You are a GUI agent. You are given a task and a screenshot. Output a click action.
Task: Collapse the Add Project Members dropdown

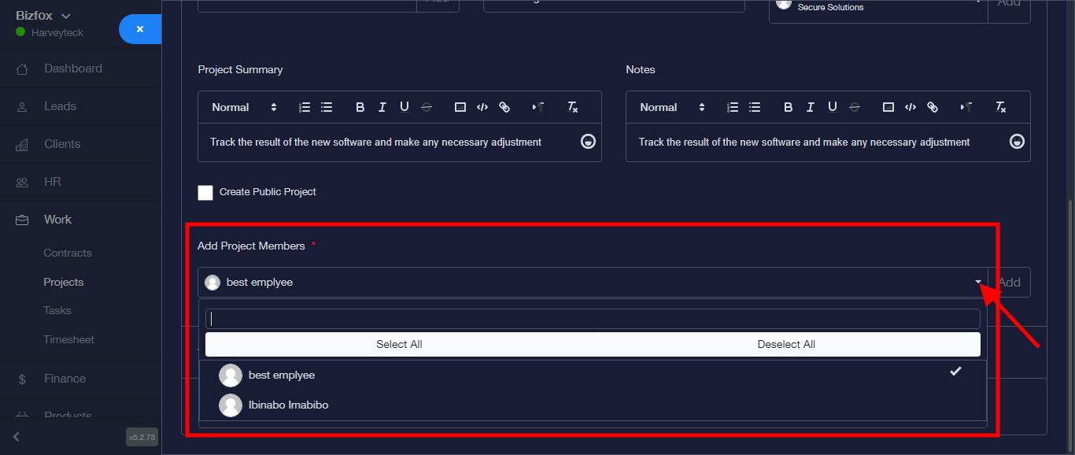978,282
